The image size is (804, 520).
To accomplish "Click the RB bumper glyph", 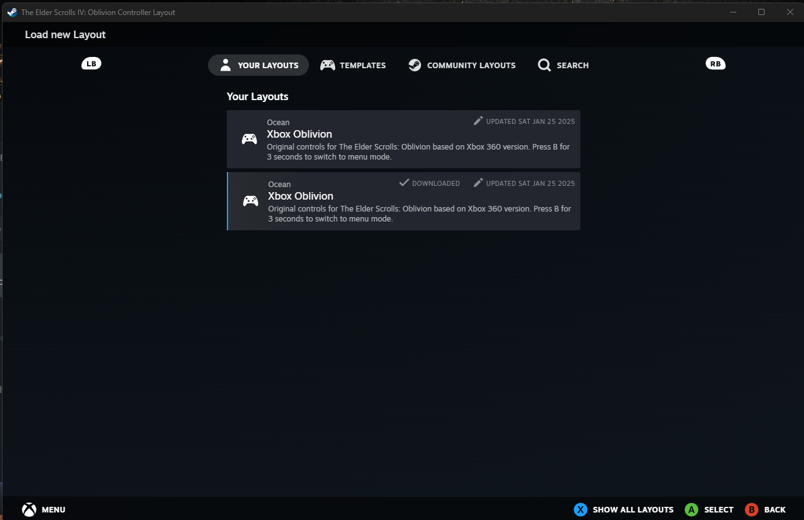I will click(716, 63).
